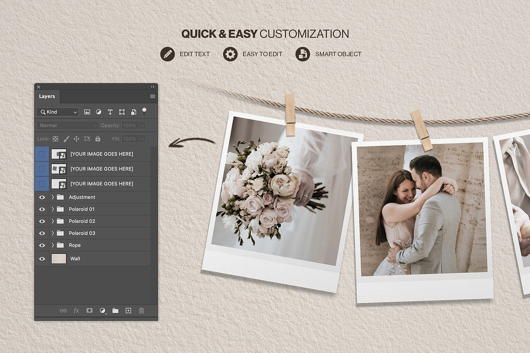Add a layer mask
The image size is (530, 353).
tap(89, 311)
